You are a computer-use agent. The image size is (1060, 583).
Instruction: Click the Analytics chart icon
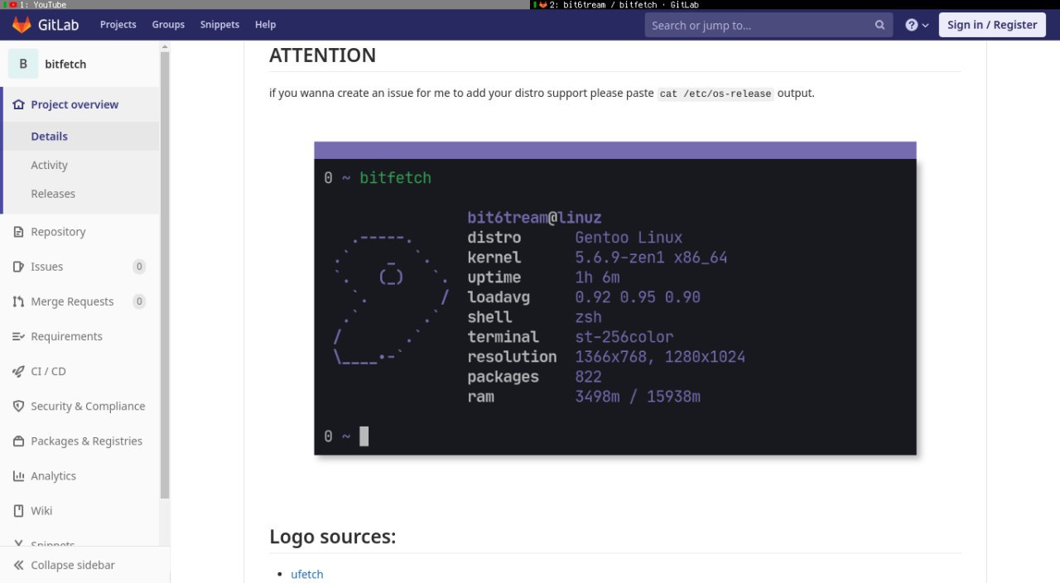(x=18, y=475)
